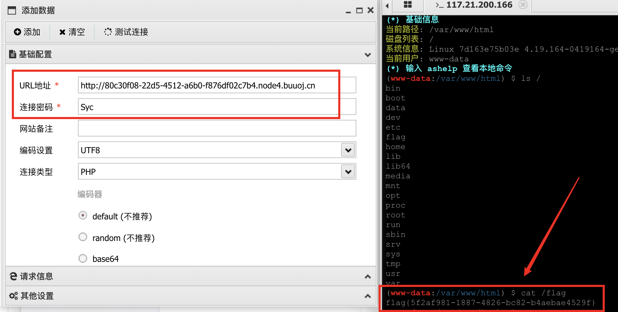
Task: Focus the 连接密码 input field
Action: [x=217, y=107]
